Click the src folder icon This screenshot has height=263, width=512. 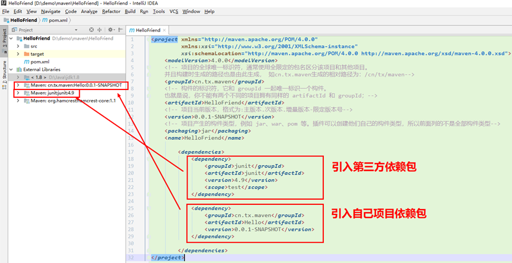pos(27,46)
